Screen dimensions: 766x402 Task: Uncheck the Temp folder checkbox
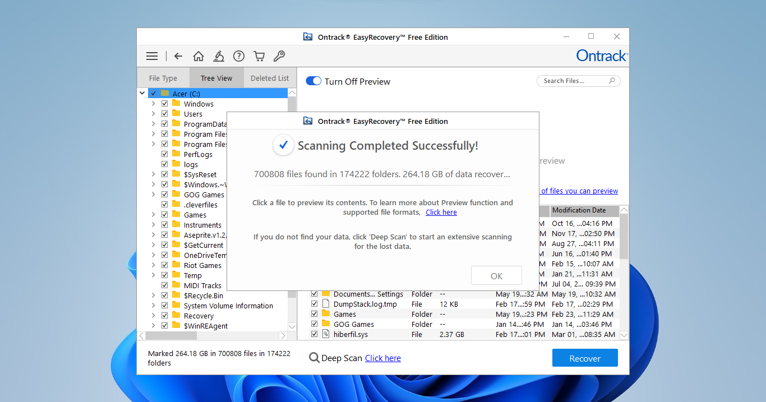click(x=164, y=275)
